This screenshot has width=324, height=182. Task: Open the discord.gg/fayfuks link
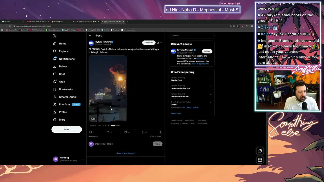click(200, 64)
